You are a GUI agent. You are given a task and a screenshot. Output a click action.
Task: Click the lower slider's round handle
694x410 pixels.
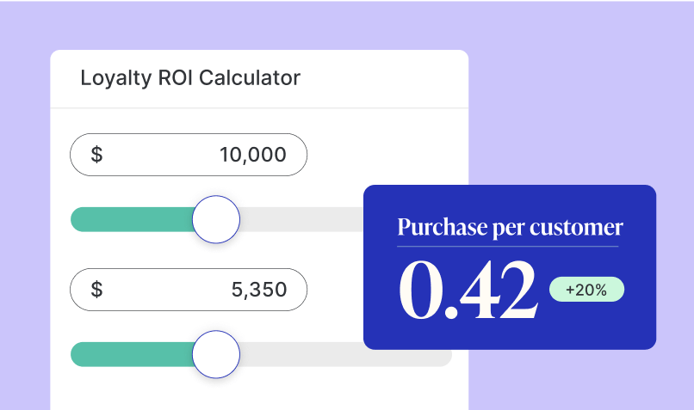[x=215, y=354]
